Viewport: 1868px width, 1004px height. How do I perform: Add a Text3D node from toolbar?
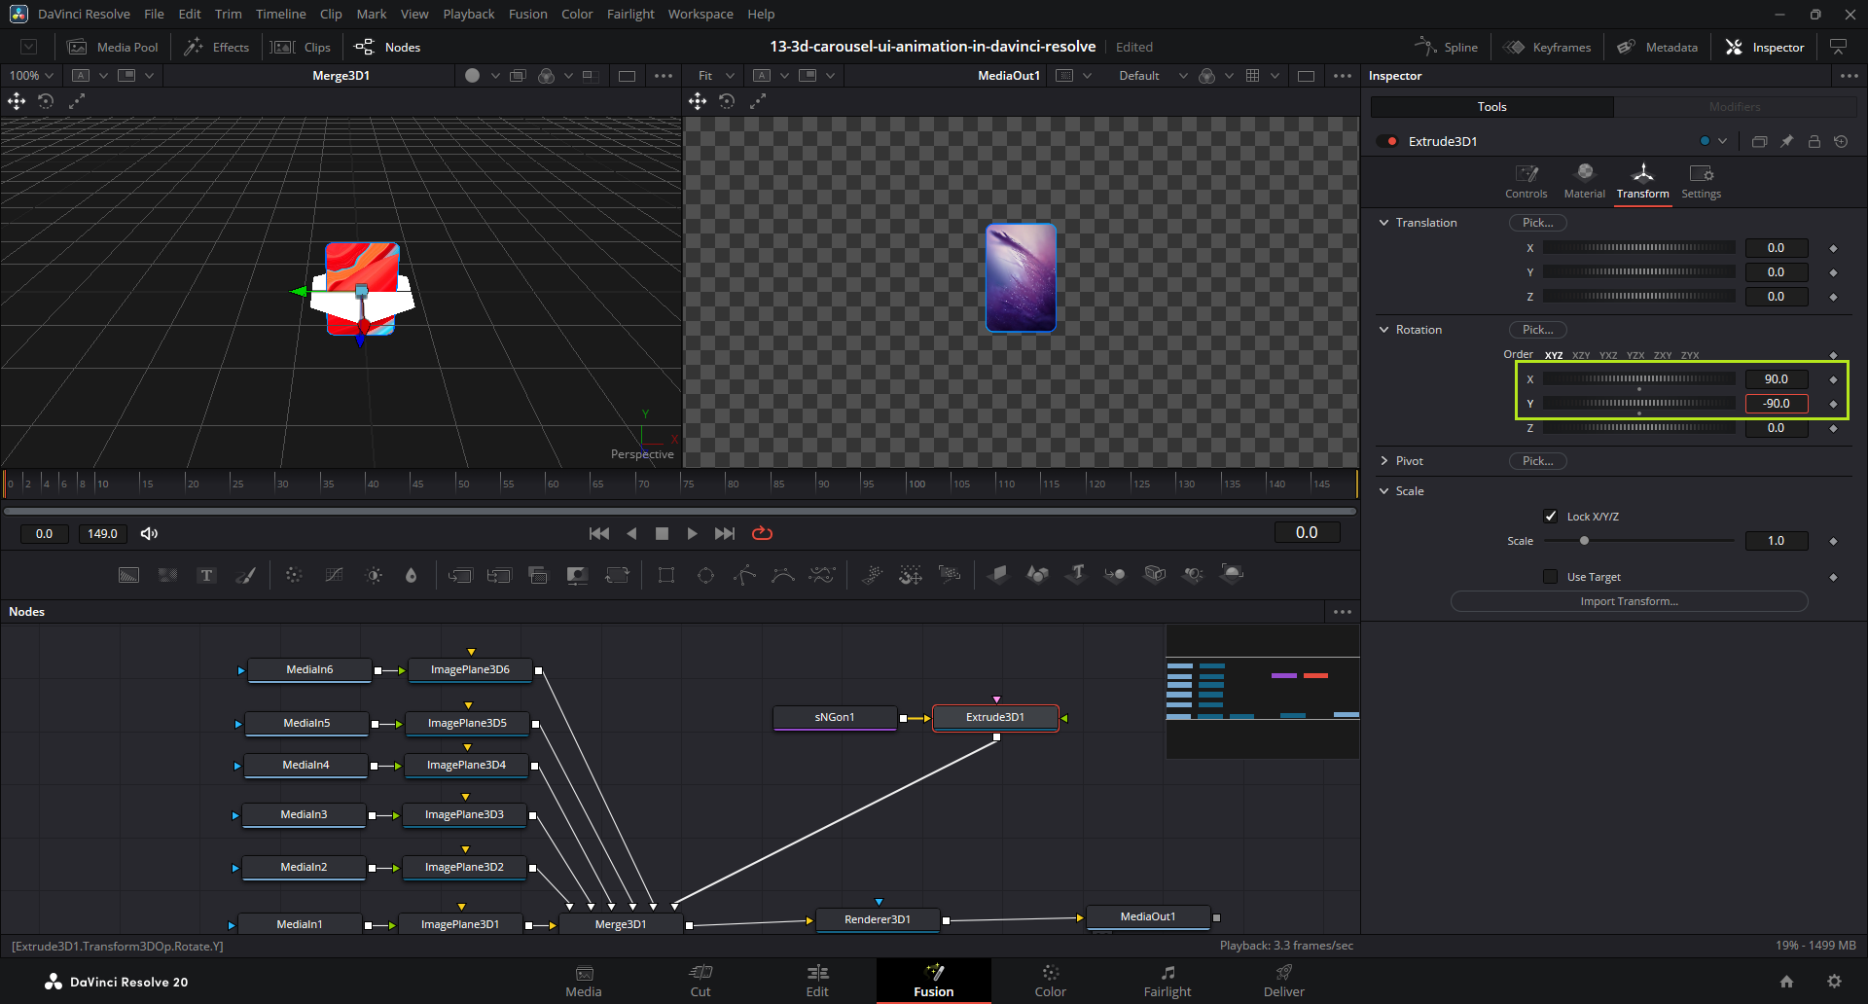click(x=1076, y=574)
